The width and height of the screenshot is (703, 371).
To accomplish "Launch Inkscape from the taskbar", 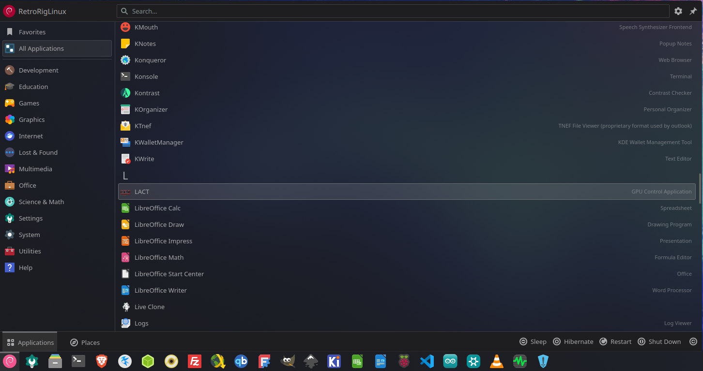I will pos(311,361).
